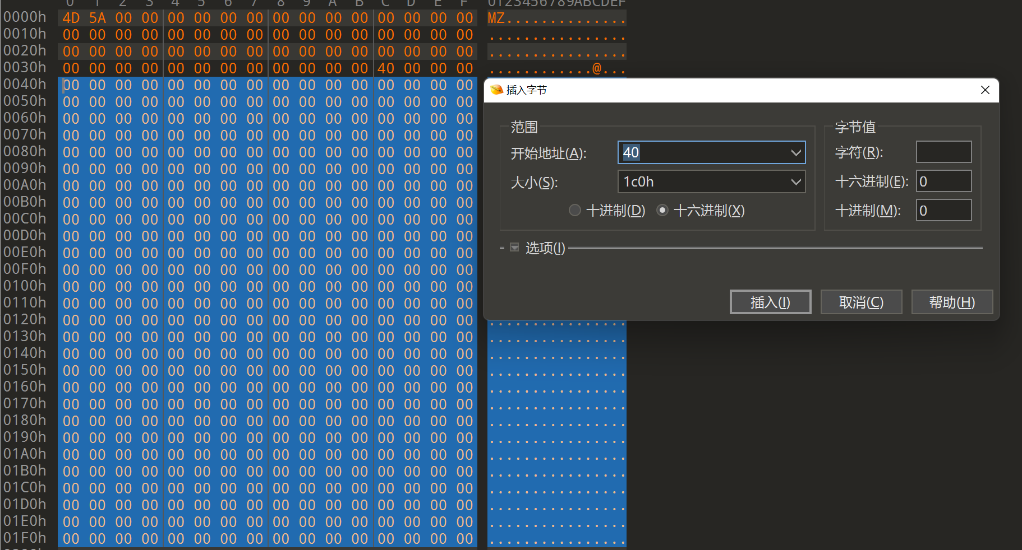Viewport: 1022px width, 550px height.
Task: Click the Insert Bytes dialog app icon
Action: [x=496, y=90]
